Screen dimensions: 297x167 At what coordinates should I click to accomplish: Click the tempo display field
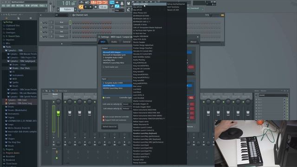pyautogui.click(x=103, y=7)
